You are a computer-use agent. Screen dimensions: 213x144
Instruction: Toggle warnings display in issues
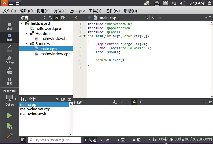coord(134,102)
